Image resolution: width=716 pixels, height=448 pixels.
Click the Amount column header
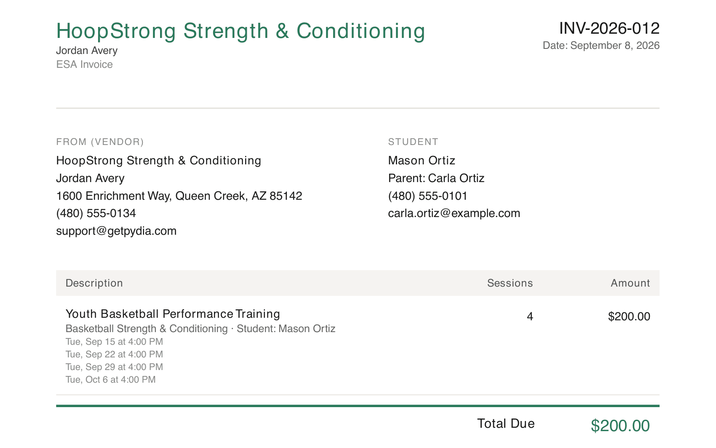(631, 283)
